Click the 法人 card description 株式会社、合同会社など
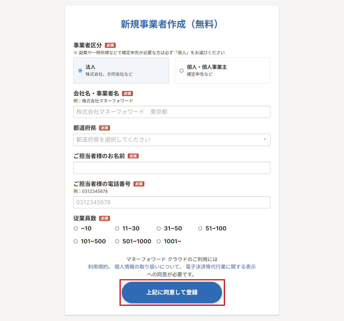This screenshot has height=321, width=344. click(x=109, y=74)
